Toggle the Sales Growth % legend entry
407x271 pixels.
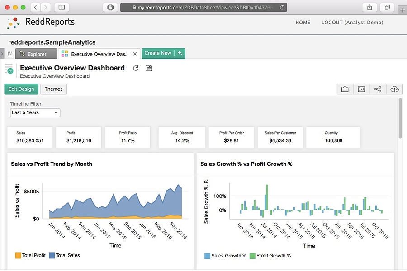click(225, 255)
